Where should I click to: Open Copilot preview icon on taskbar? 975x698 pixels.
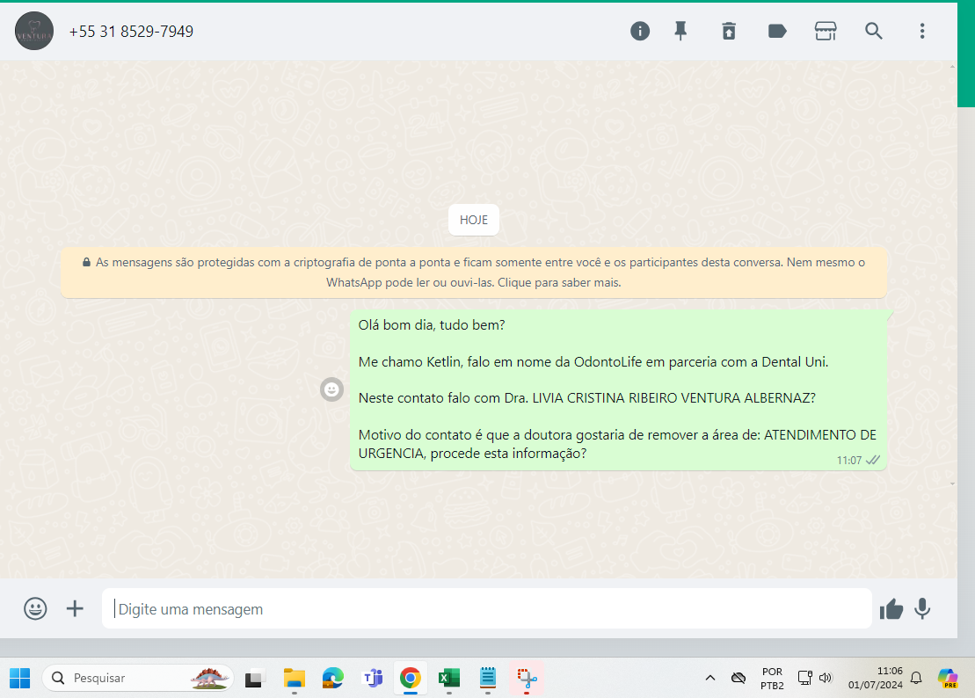(949, 678)
